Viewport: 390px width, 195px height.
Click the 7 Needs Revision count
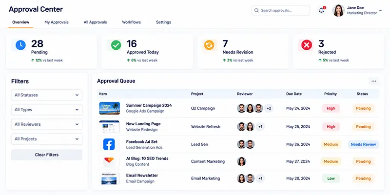[225, 44]
